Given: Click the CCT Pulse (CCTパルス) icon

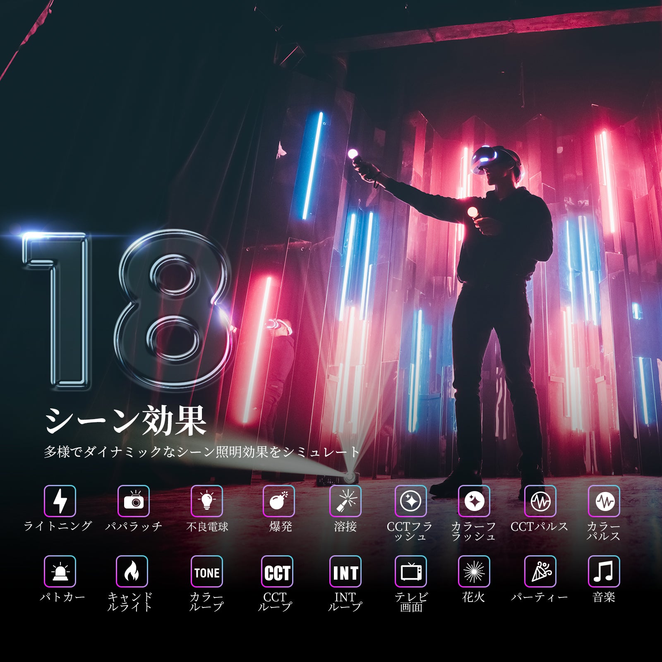Looking at the screenshot, I should click(540, 501).
